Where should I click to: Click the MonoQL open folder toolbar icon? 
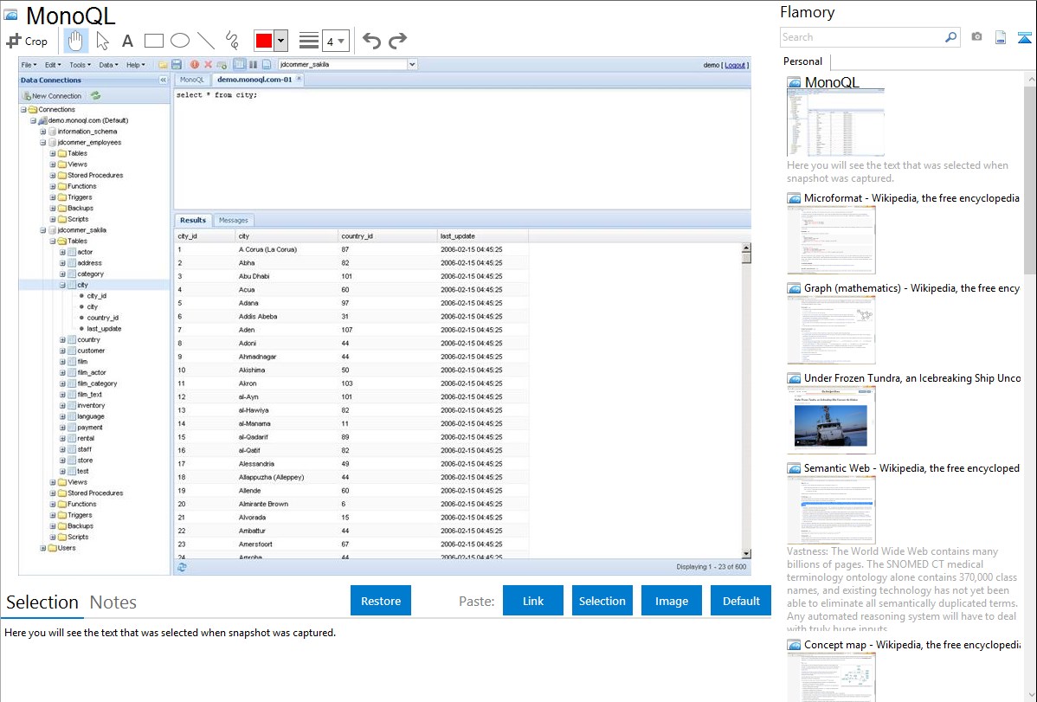point(163,64)
